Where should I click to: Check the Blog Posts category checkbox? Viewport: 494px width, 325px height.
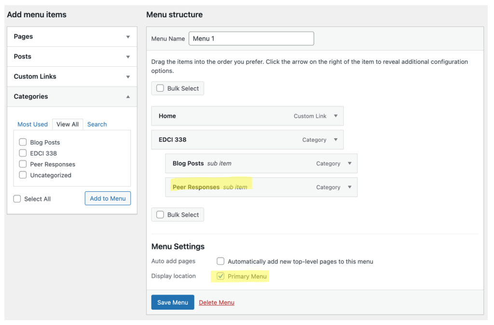pos(23,142)
